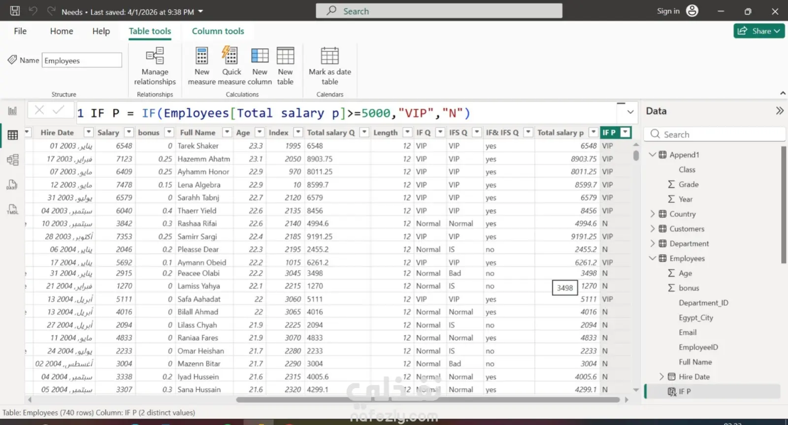Switch to Report view icon
The height and width of the screenshot is (425, 788).
(12, 111)
